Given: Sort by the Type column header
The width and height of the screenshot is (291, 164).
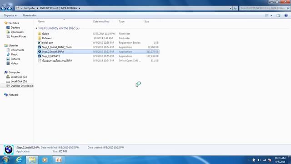Looking at the screenshot, I should (x=121, y=21).
